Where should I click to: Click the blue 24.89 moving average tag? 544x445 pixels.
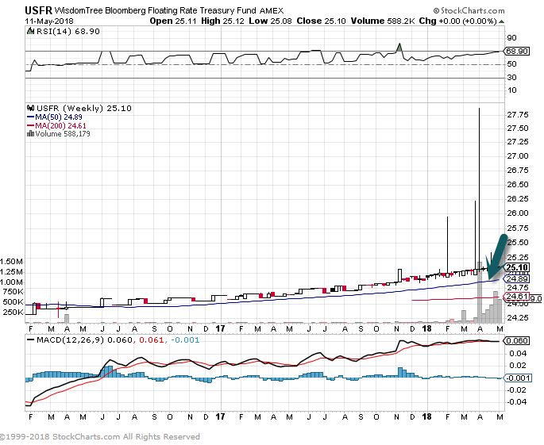[x=517, y=279]
